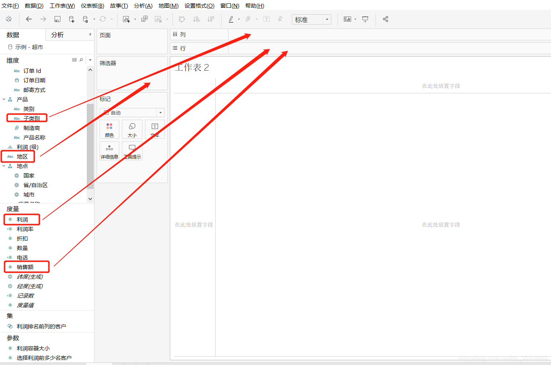Swap rows and columns icon

pyautogui.click(x=182, y=19)
